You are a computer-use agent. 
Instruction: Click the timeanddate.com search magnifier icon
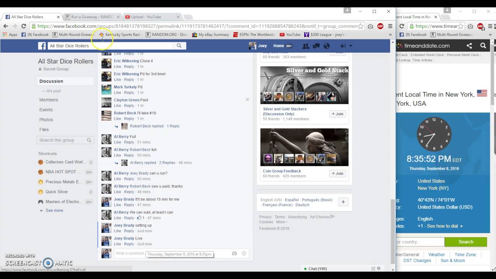point(483,46)
